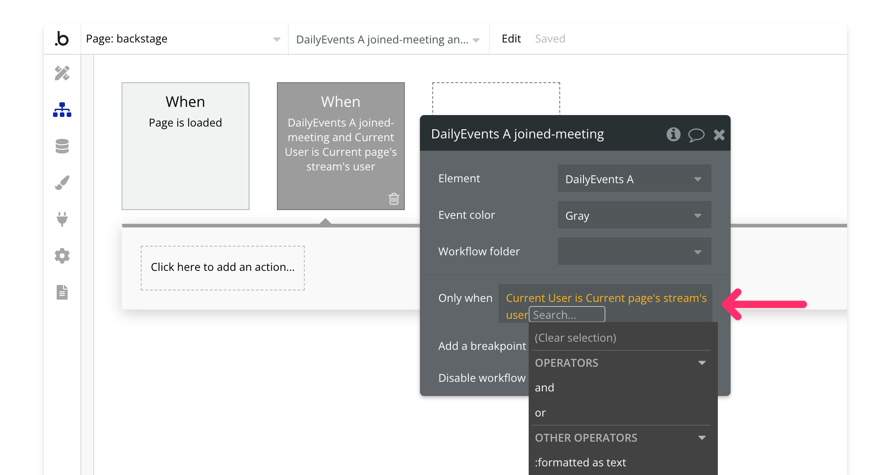891x475 pixels.
Task: Open the Event color Gray dropdown
Action: tap(634, 215)
